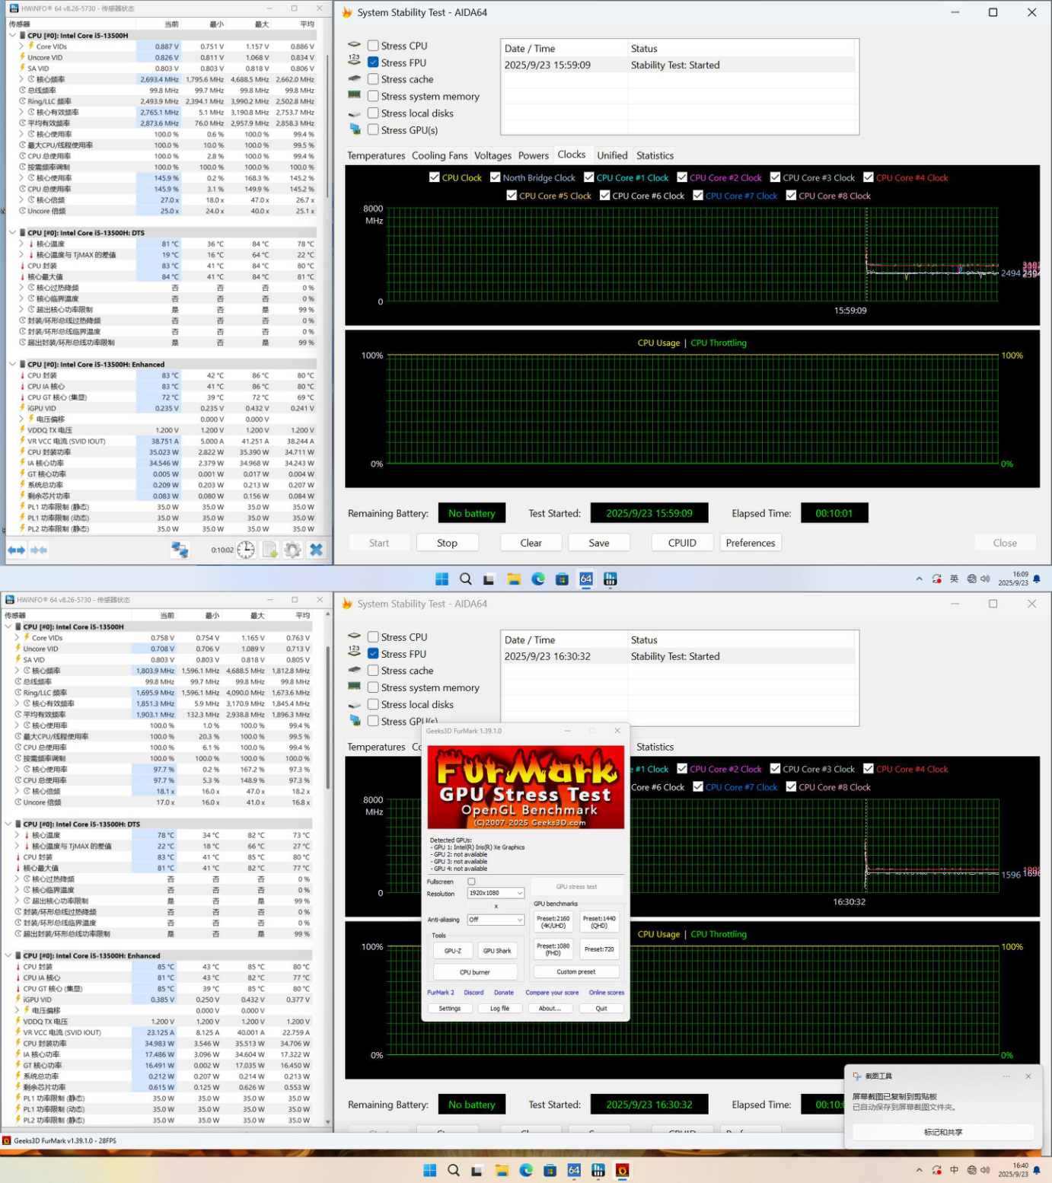This screenshot has height=1183, width=1052.
Task: Untick Stress FPU in the 16:30:32 AIDA64 window
Action: (x=373, y=653)
